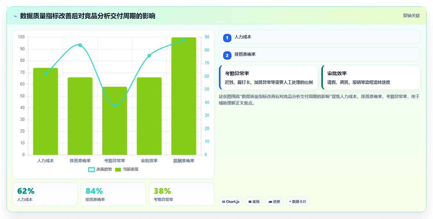This screenshot has height=219, width=433.
Task: Click the icon inside 进度 tag
Action: [270, 202]
